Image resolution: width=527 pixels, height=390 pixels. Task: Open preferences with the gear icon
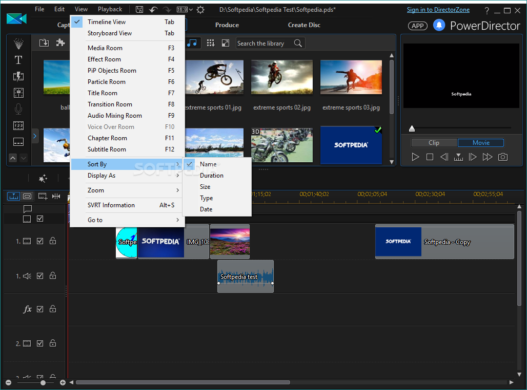click(200, 10)
